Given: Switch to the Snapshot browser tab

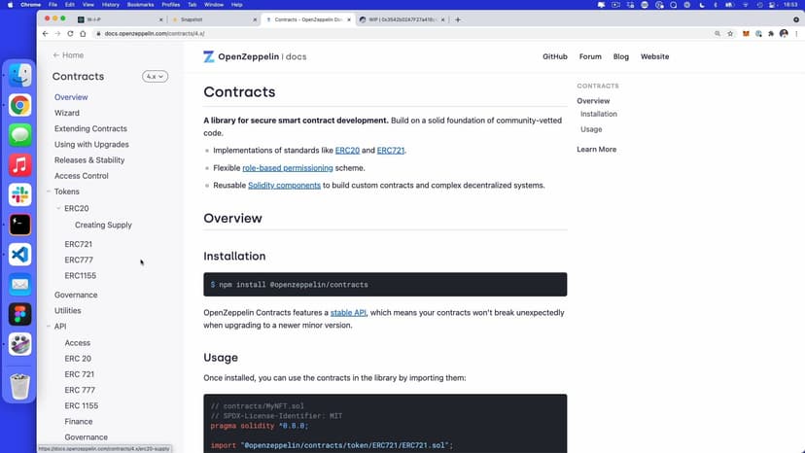Looking at the screenshot, I should (x=209, y=19).
